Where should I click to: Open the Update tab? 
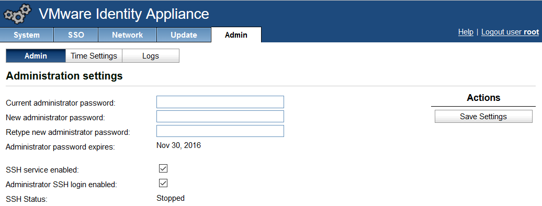(x=184, y=35)
